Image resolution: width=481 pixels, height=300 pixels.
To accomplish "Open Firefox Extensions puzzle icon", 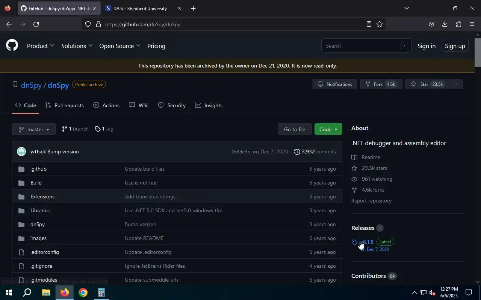I will (x=458, y=24).
